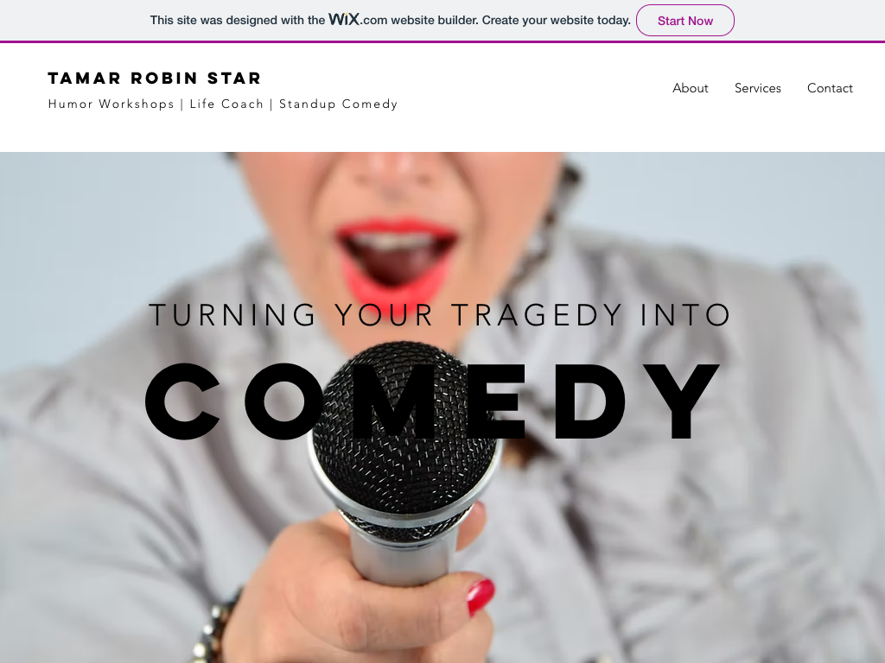
Task: Click the 'Standup Comedy' tagline text
Action: click(x=339, y=104)
